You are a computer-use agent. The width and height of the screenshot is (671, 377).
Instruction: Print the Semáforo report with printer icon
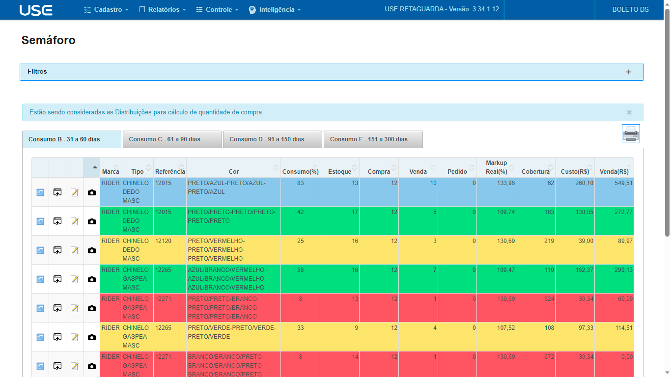631,133
